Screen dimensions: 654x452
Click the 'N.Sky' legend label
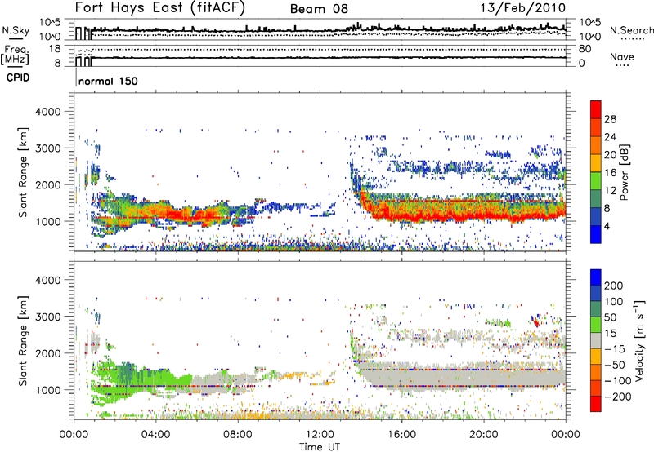tap(16, 30)
